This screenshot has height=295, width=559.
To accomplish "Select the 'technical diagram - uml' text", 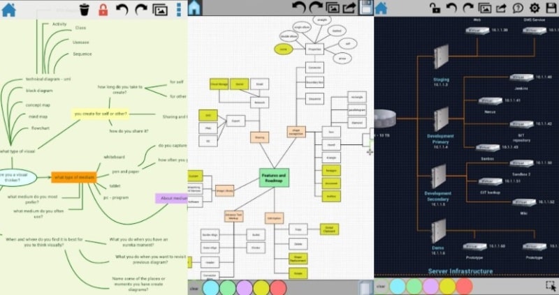I will (x=48, y=79).
